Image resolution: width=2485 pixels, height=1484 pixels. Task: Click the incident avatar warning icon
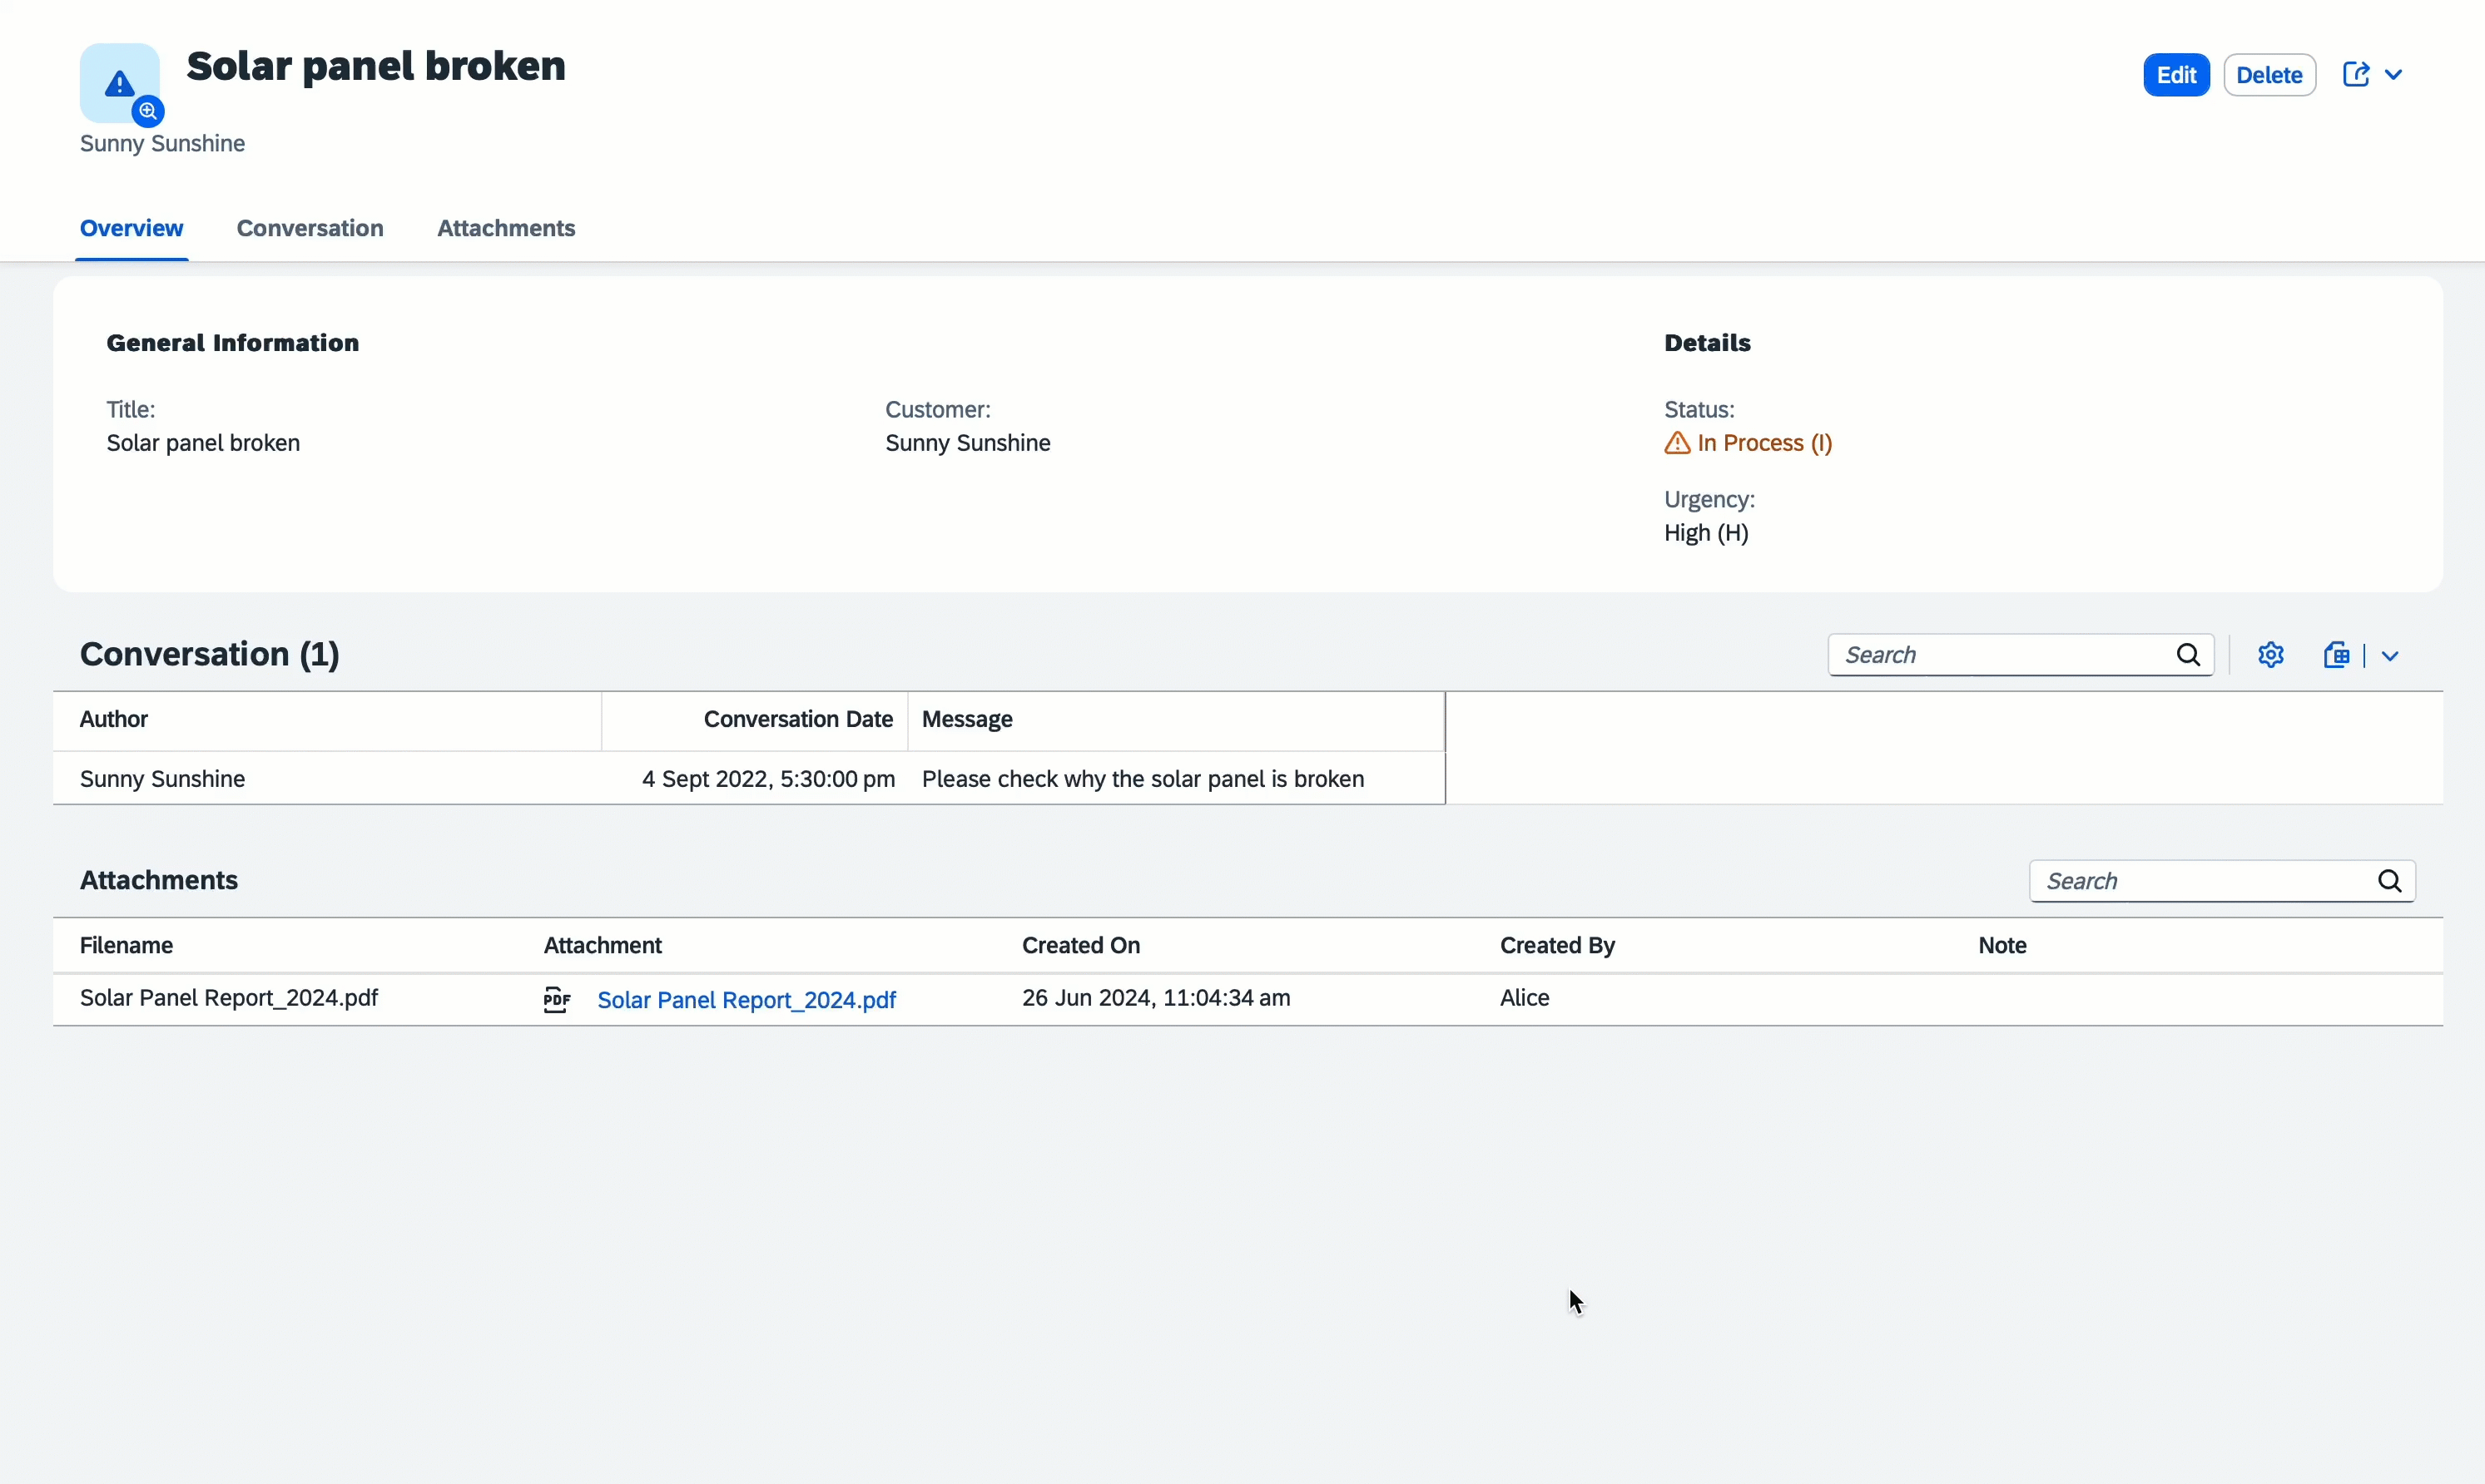[x=119, y=82]
